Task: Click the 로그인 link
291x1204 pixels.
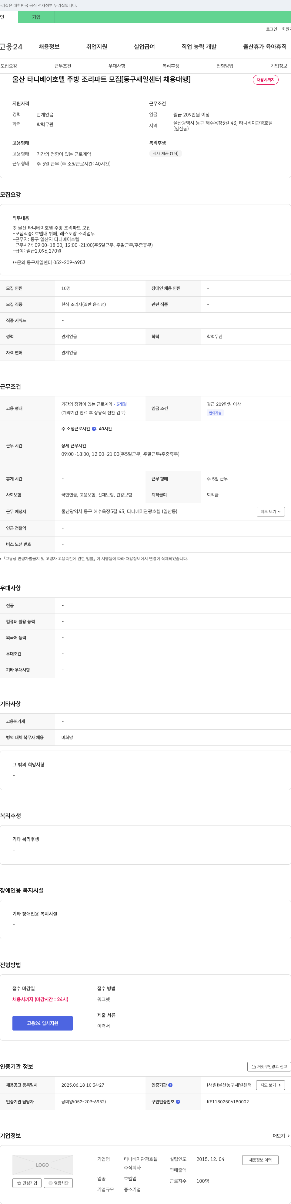Action: click(271, 29)
